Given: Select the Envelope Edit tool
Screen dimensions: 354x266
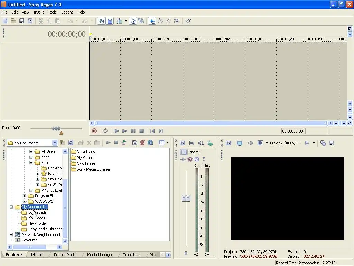Looking at the screenshot, I should pyautogui.click(x=160, y=21).
